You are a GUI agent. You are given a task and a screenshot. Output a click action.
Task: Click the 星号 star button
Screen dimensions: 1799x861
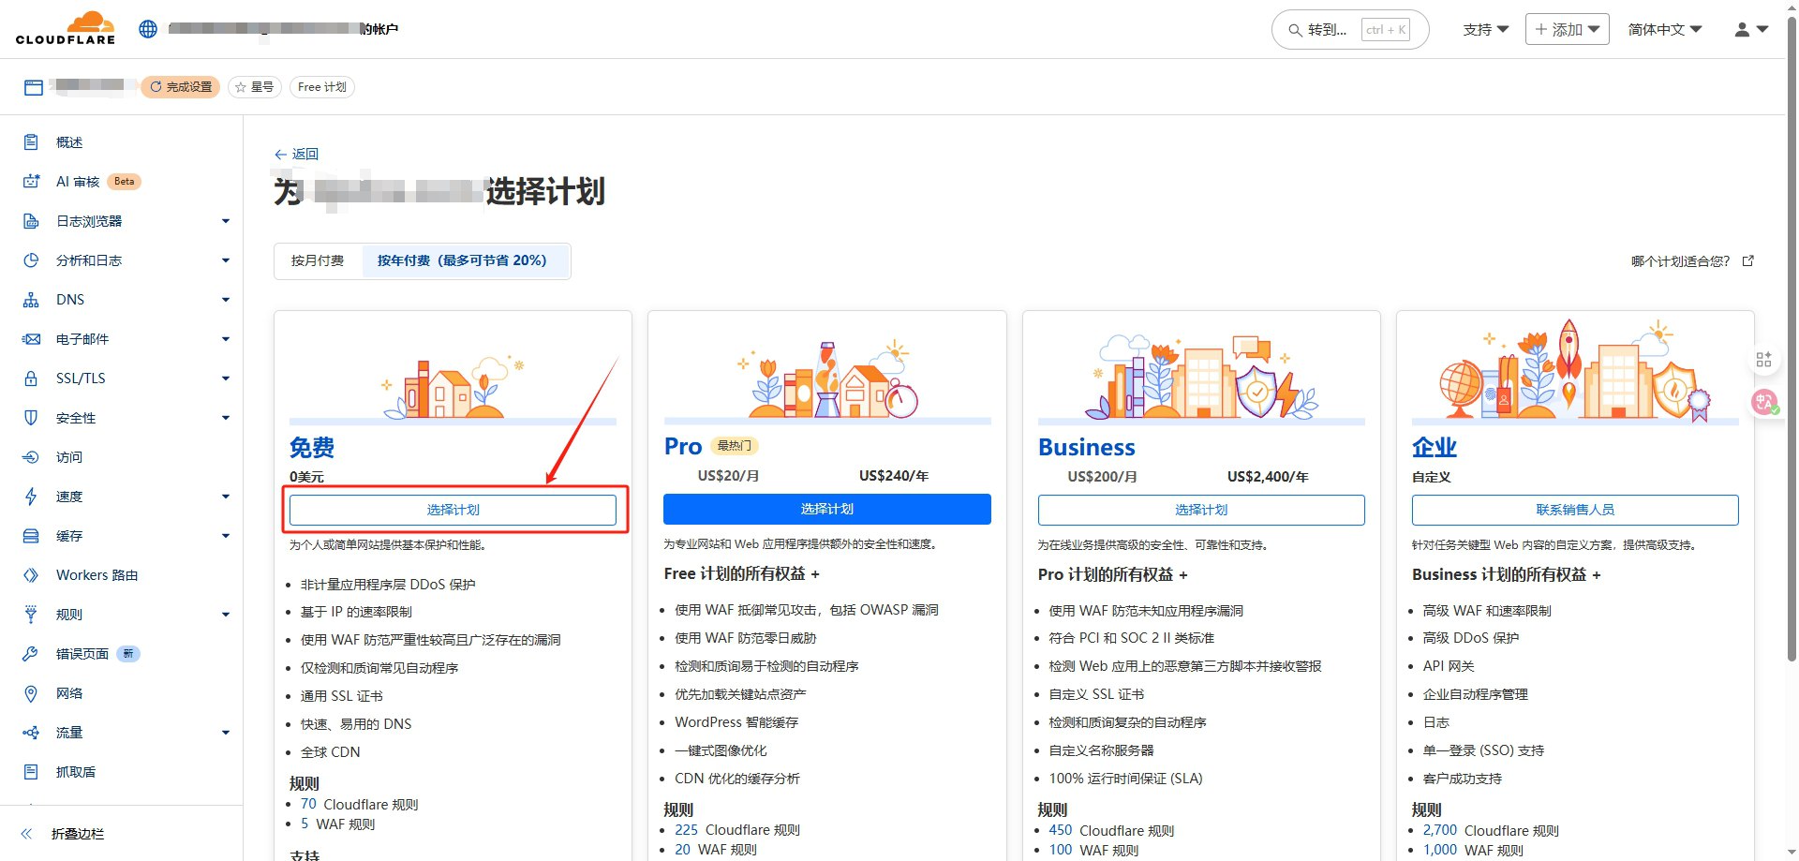click(x=255, y=87)
